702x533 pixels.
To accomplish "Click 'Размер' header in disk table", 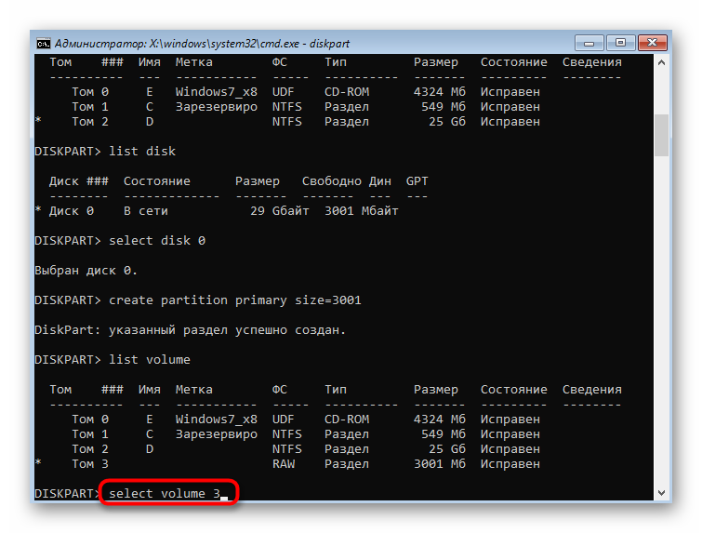I will [x=258, y=181].
